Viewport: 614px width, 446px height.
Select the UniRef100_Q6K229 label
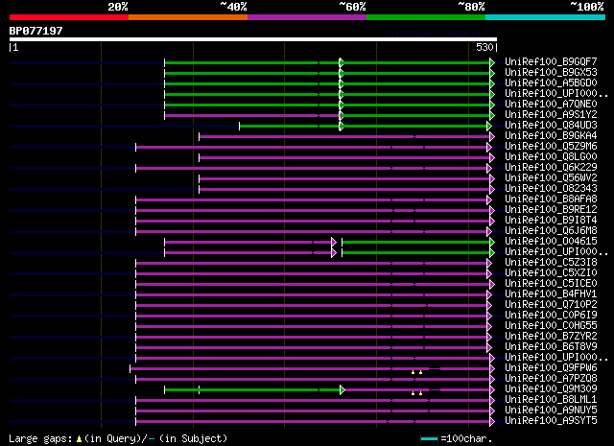point(551,168)
